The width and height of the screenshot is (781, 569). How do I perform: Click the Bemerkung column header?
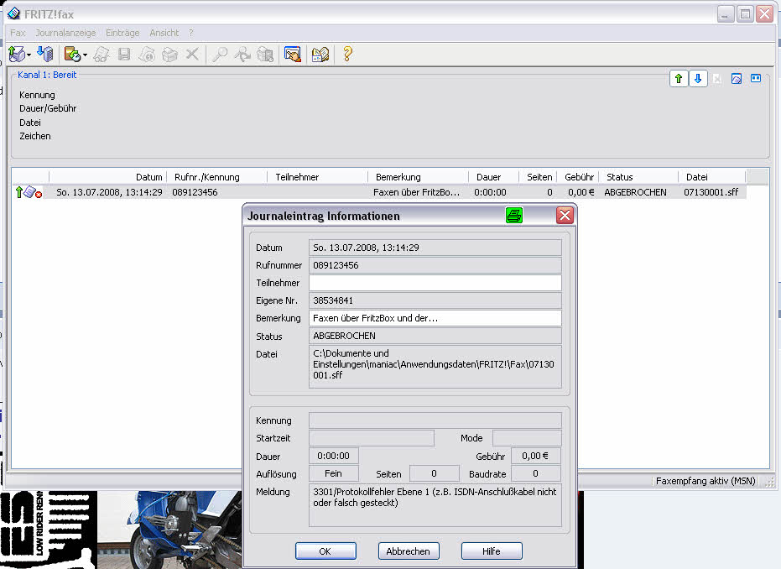419,177
